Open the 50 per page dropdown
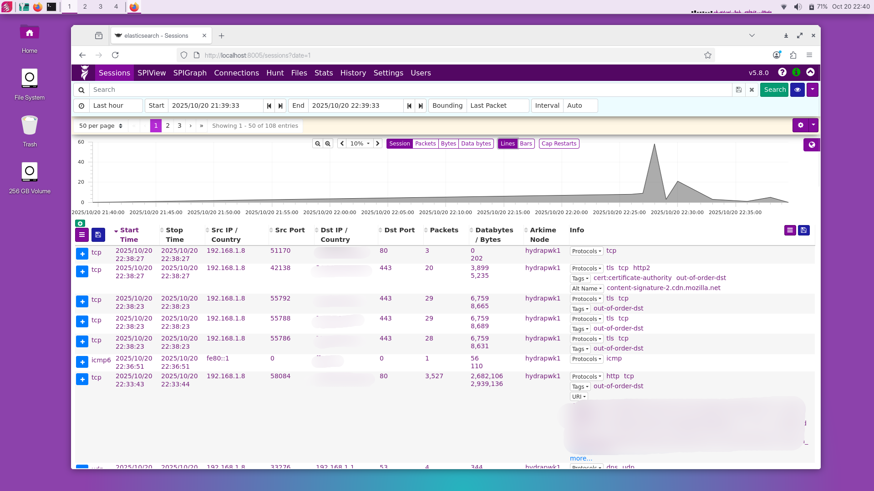 coord(100,126)
